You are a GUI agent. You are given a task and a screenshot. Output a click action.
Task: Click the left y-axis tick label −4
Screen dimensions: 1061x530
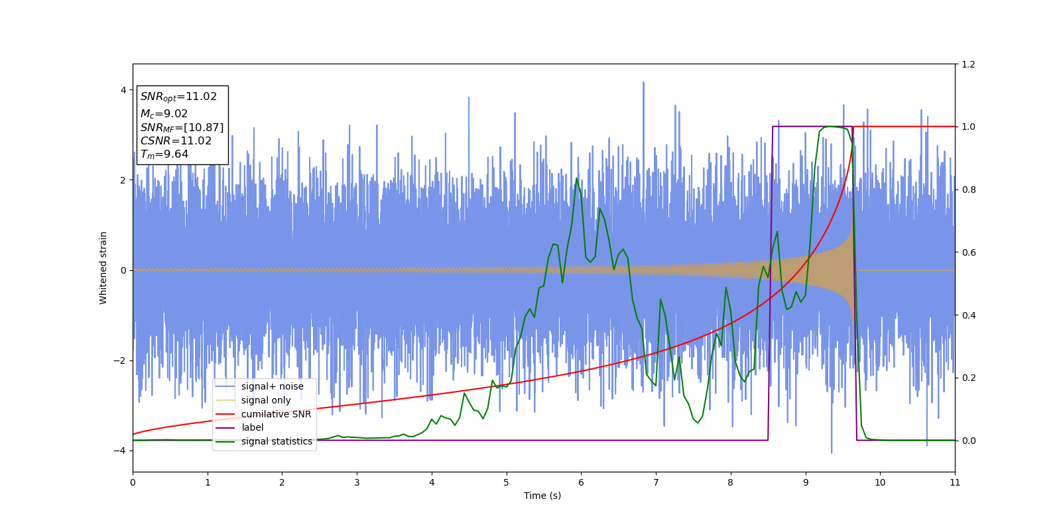(119, 450)
